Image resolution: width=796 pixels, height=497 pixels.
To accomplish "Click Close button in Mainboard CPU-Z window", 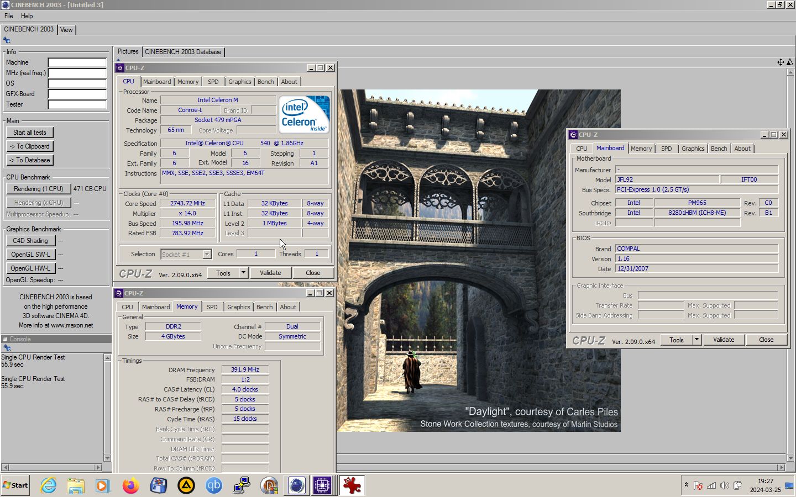I will [x=766, y=340].
